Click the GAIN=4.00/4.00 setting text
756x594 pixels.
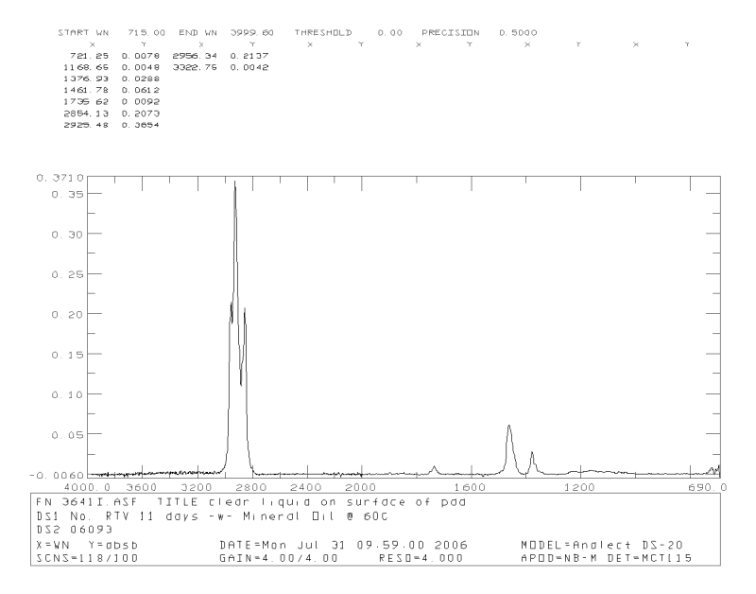[279, 558]
